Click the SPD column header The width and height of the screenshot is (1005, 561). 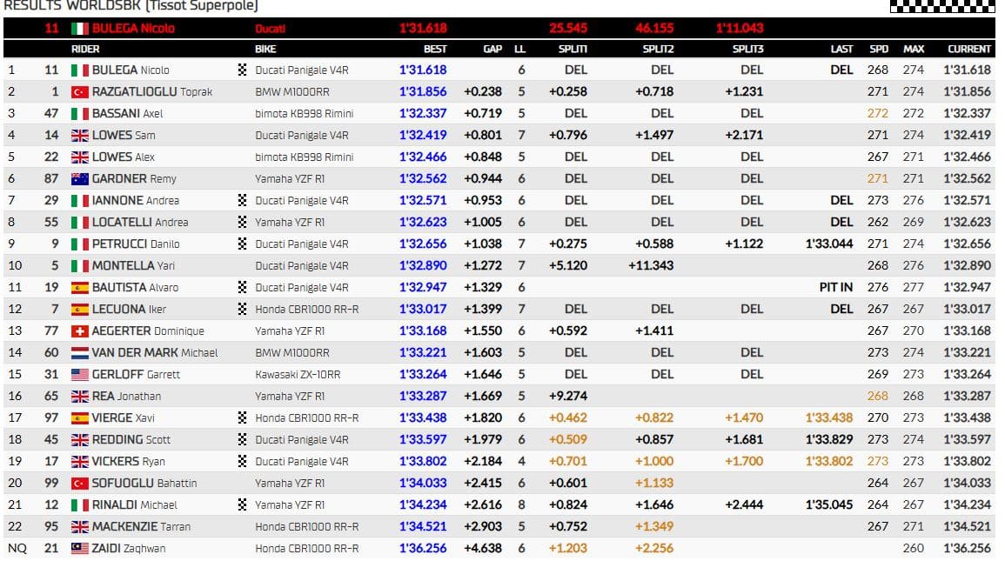(879, 49)
